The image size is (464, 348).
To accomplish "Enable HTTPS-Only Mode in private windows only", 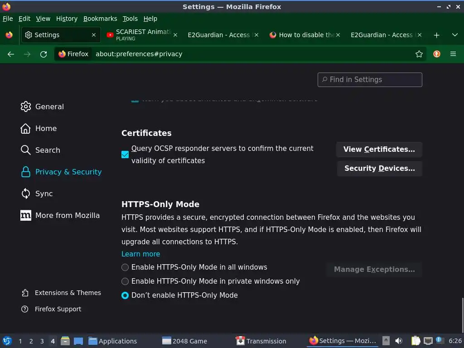I will tap(125, 281).
